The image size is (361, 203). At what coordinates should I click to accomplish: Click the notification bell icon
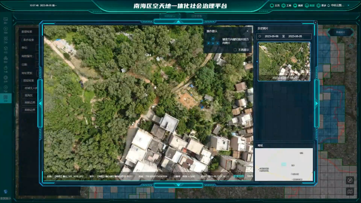(x=329, y=6)
